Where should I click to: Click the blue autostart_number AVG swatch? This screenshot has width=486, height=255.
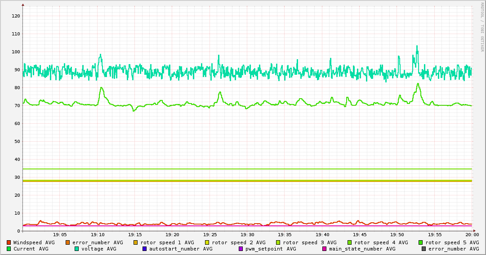pos(145,249)
